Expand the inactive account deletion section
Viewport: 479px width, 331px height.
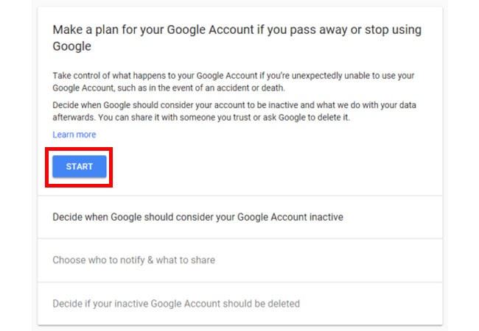click(x=176, y=304)
